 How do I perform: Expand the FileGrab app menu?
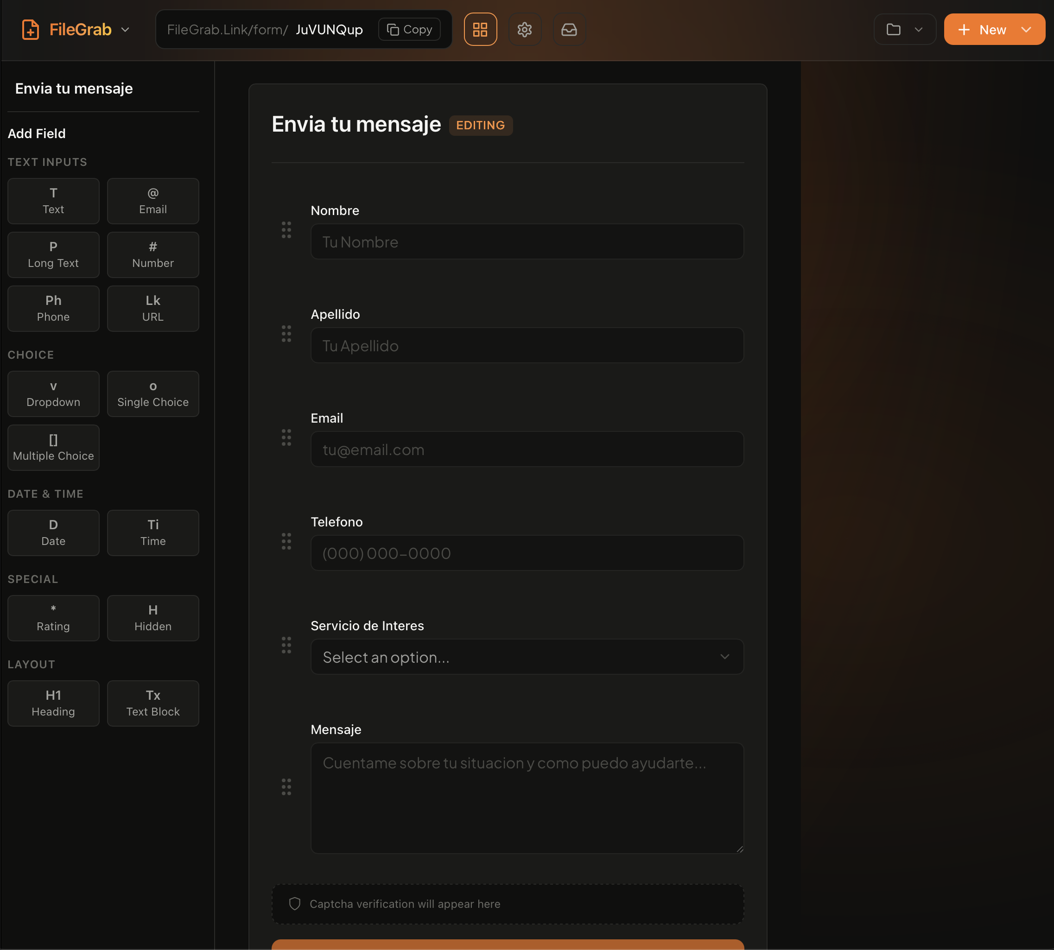(125, 29)
